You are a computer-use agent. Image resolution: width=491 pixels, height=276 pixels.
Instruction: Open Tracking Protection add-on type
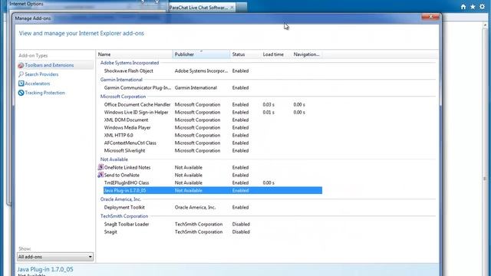point(44,93)
